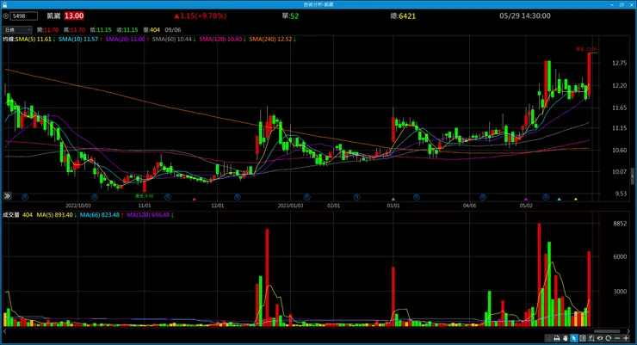Click the 09/06 date in quote row

click(173, 30)
